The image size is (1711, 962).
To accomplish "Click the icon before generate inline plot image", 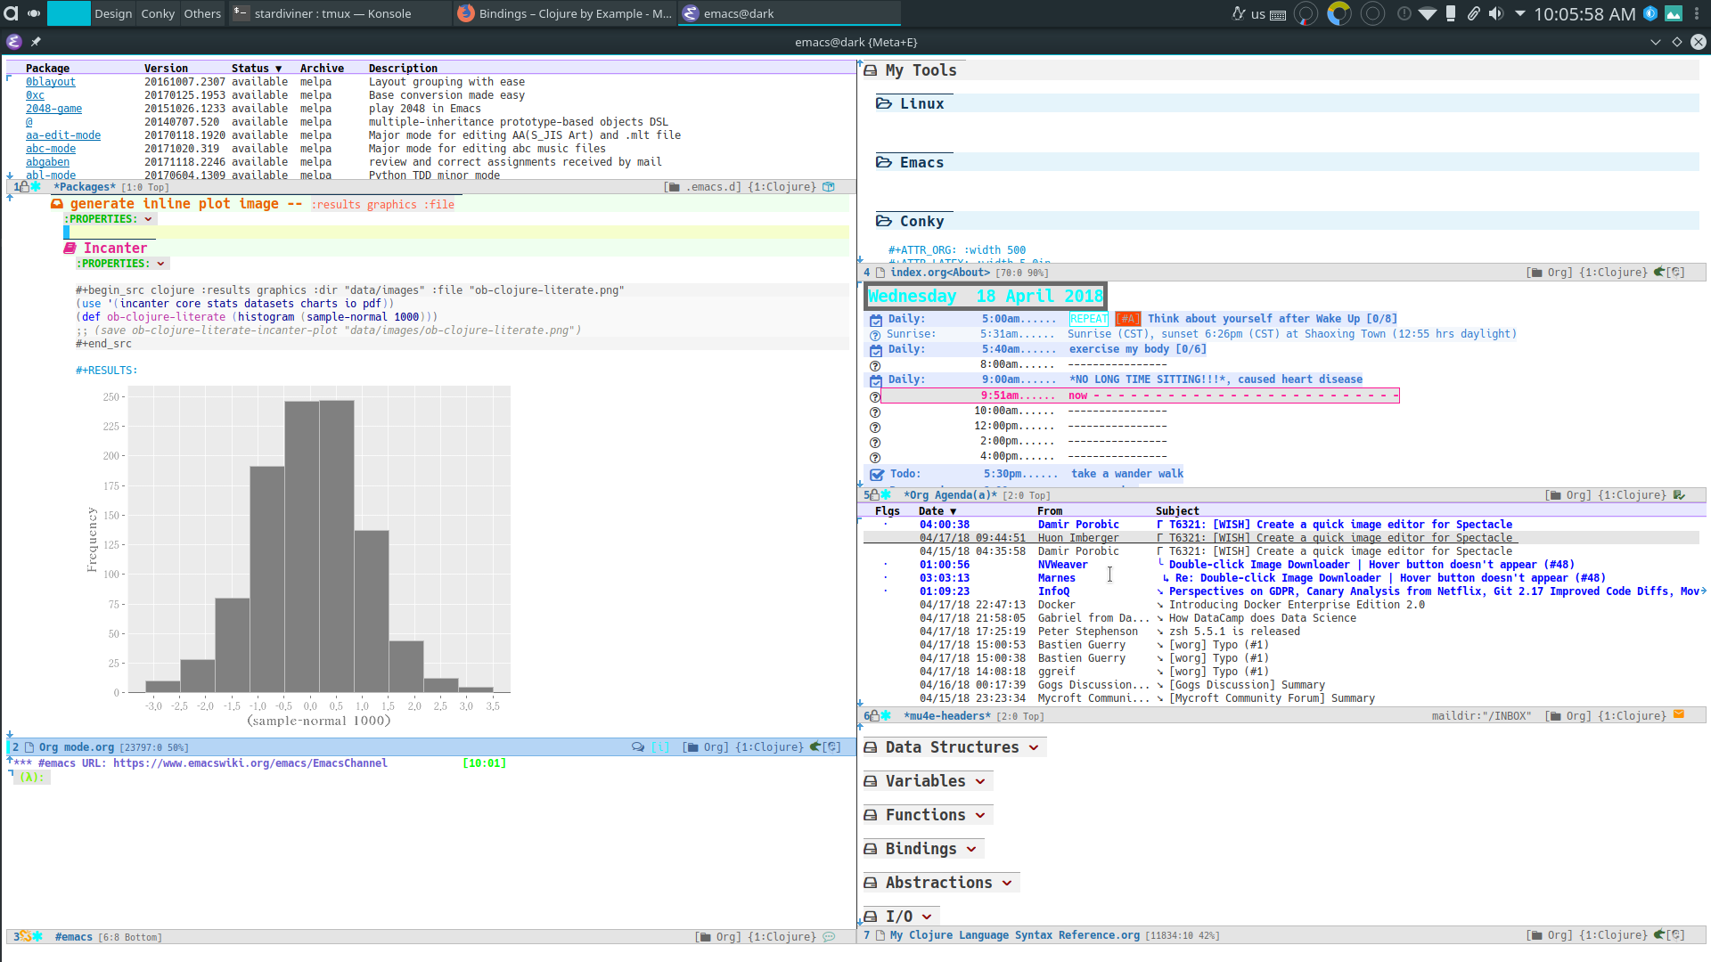I will (57, 204).
